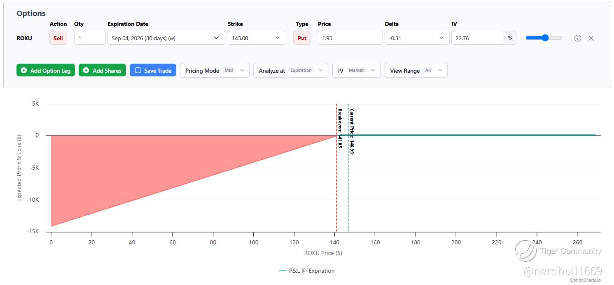Image resolution: width=614 pixels, height=285 pixels.
Task: Click Save Trade button
Action: [153, 70]
